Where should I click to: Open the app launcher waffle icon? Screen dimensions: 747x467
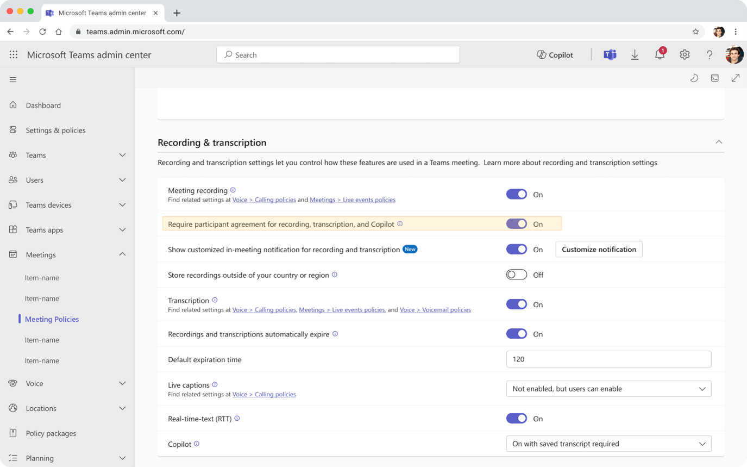(14, 55)
